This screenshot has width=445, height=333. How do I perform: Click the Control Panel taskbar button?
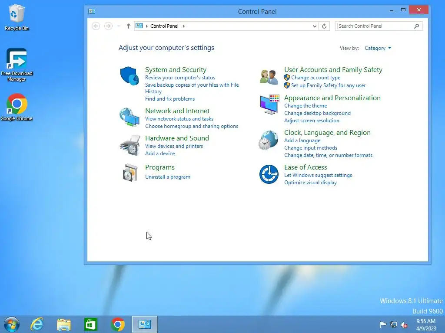[x=145, y=324]
